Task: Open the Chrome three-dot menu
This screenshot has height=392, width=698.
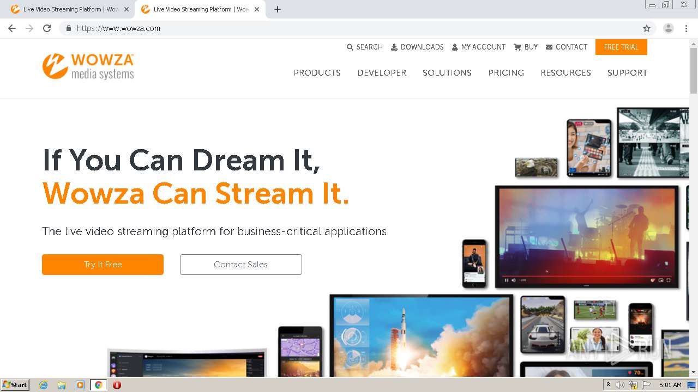Action: tap(686, 28)
